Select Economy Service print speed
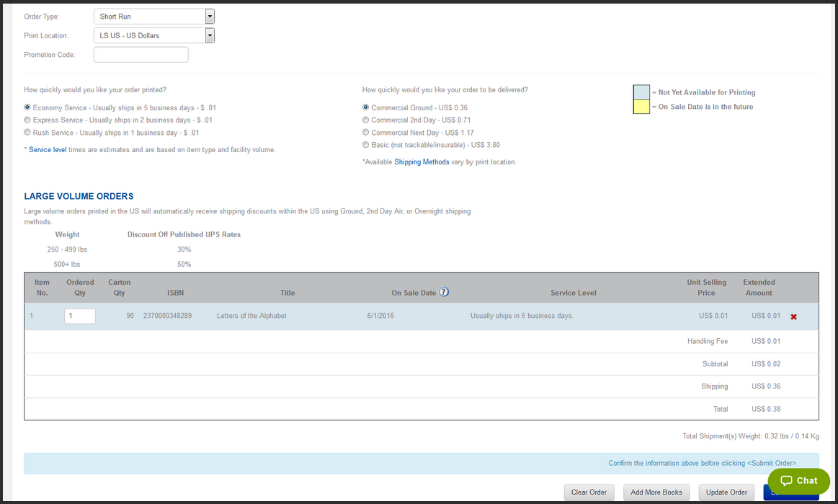The width and height of the screenshot is (838, 504). [28, 107]
